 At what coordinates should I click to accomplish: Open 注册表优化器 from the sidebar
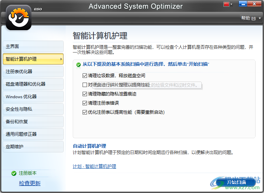tap(33, 71)
